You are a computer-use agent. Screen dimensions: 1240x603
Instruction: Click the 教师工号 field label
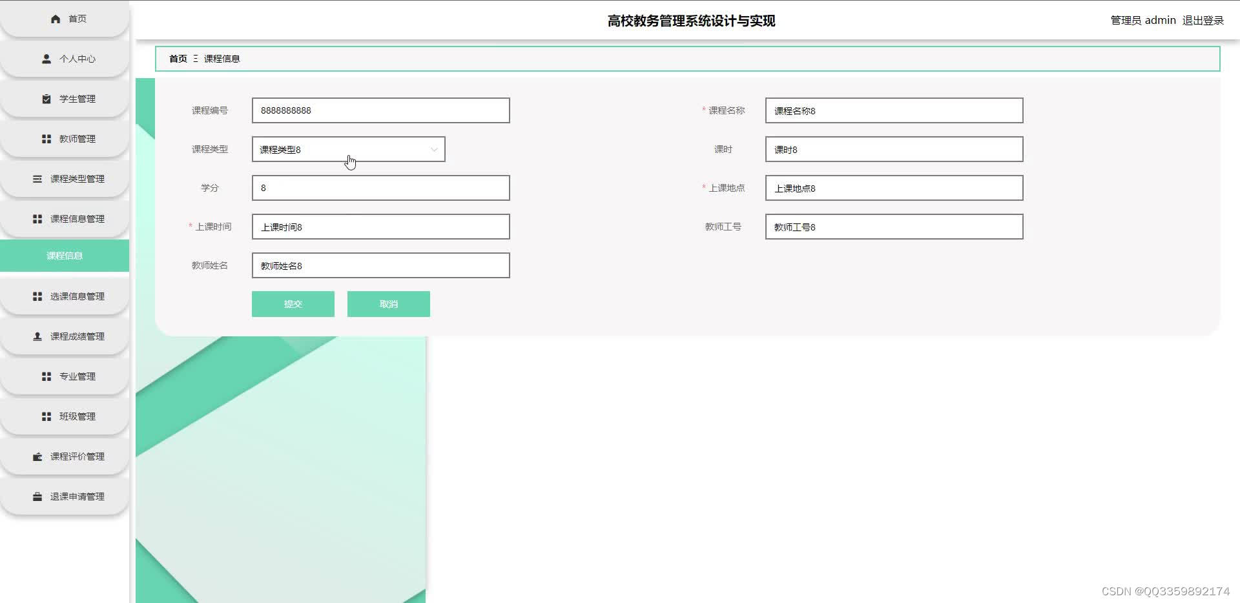723,227
